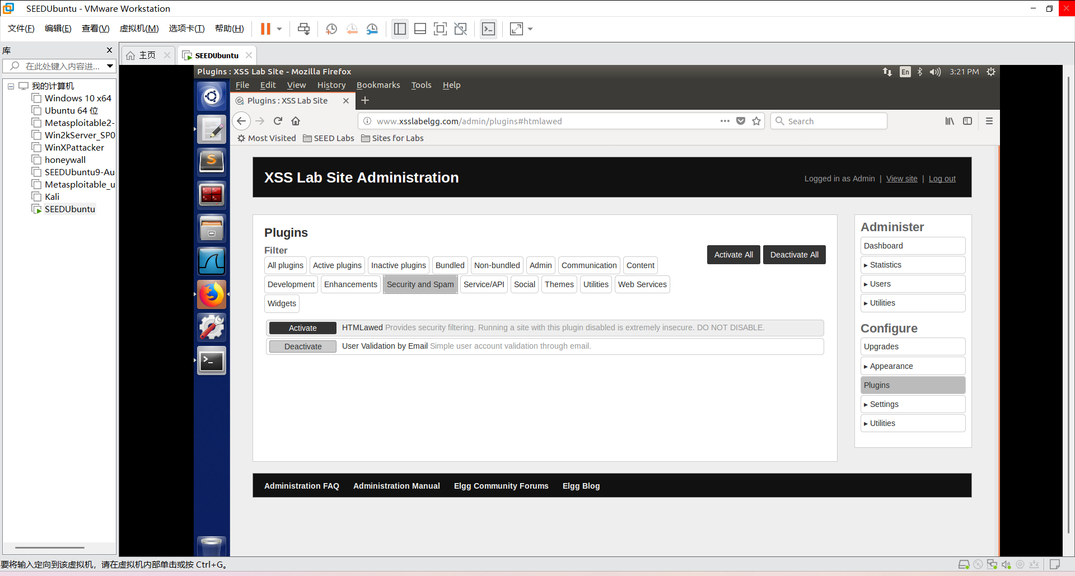The image size is (1075, 576).
Task: Open the stretch display dropdown arrow
Action: click(530, 29)
